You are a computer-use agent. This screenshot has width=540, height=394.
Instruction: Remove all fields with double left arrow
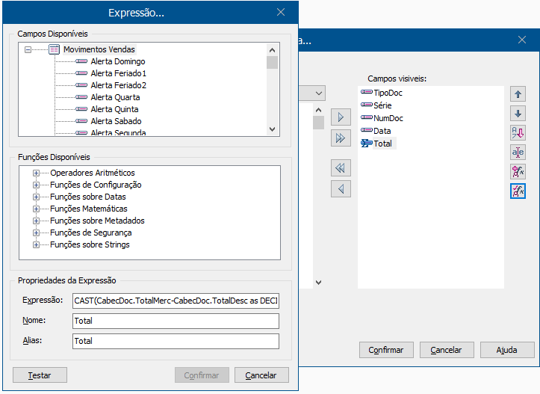(x=341, y=169)
